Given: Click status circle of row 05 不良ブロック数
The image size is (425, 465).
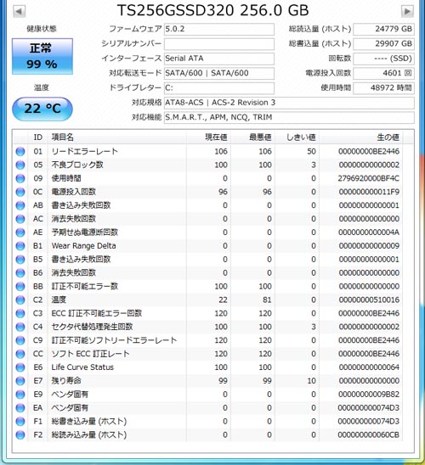Looking at the screenshot, I should pos(20,165).
